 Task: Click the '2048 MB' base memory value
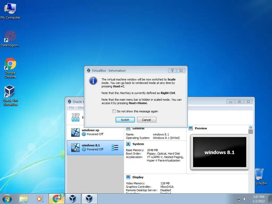click(152, 150)
